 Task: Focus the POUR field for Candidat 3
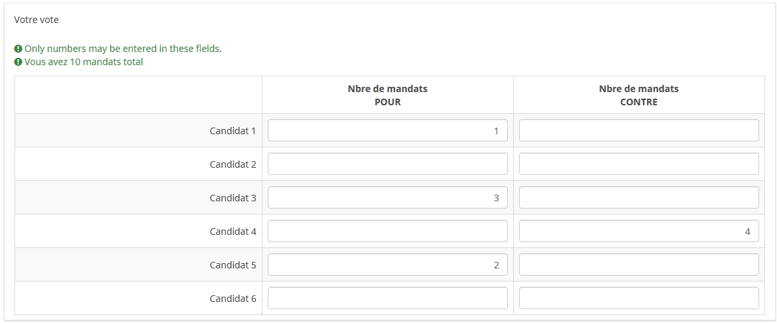[x=387, y=197]
